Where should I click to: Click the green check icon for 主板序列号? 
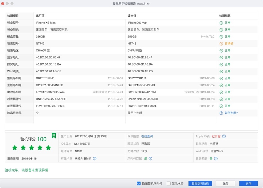[221, 85]
